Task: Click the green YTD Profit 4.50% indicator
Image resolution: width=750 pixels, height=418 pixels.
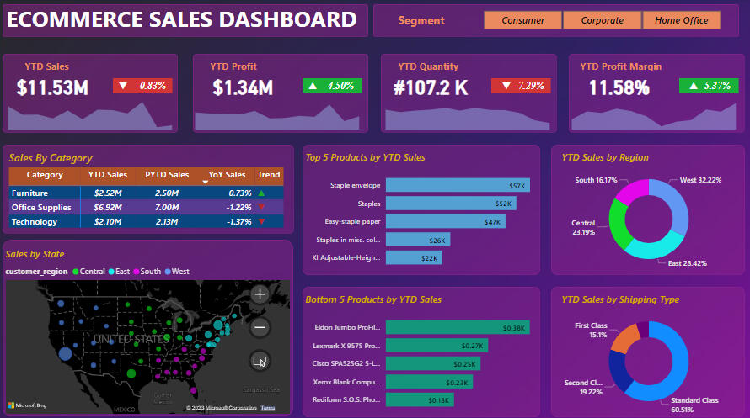Action: (x=332, y=85)
